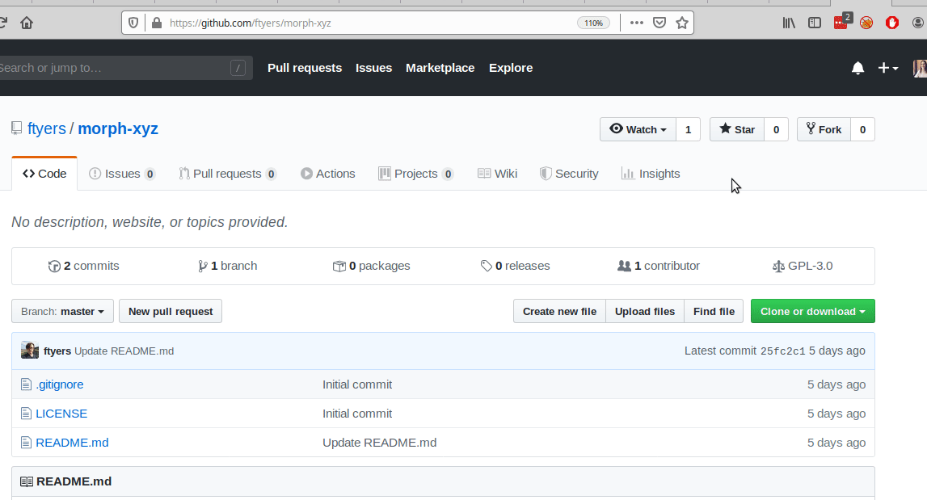
Task: Toggle Firefox sidebar icon
Action: click(815, 23)
